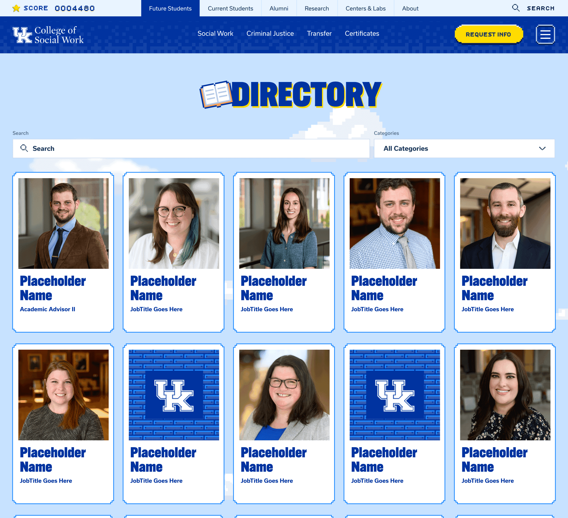Click first UK logo placeholder image in second row
This screenshot has height=518, width=568.
tap(174, 395)
